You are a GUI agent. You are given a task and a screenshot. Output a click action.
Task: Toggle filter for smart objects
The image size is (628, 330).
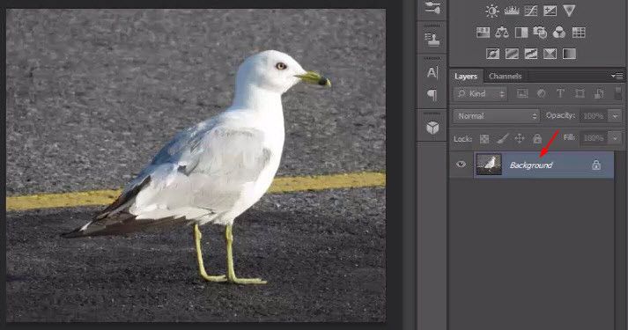tap(599, 93)
